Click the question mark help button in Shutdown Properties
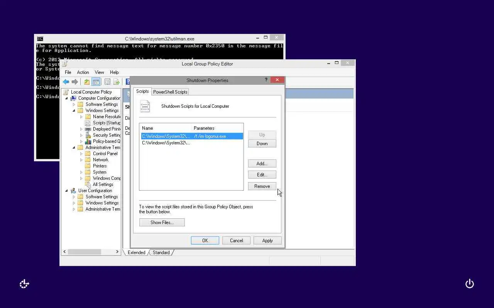Viewport: 494px width, 308px height. (x=266, y=80)
